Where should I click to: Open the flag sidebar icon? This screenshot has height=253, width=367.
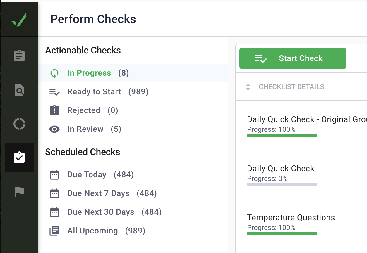tap(19, 192)
